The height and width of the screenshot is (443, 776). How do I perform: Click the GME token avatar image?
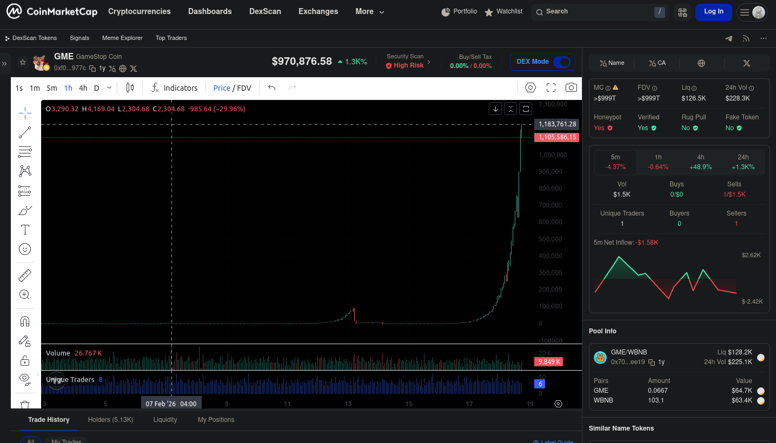(41, 63)
